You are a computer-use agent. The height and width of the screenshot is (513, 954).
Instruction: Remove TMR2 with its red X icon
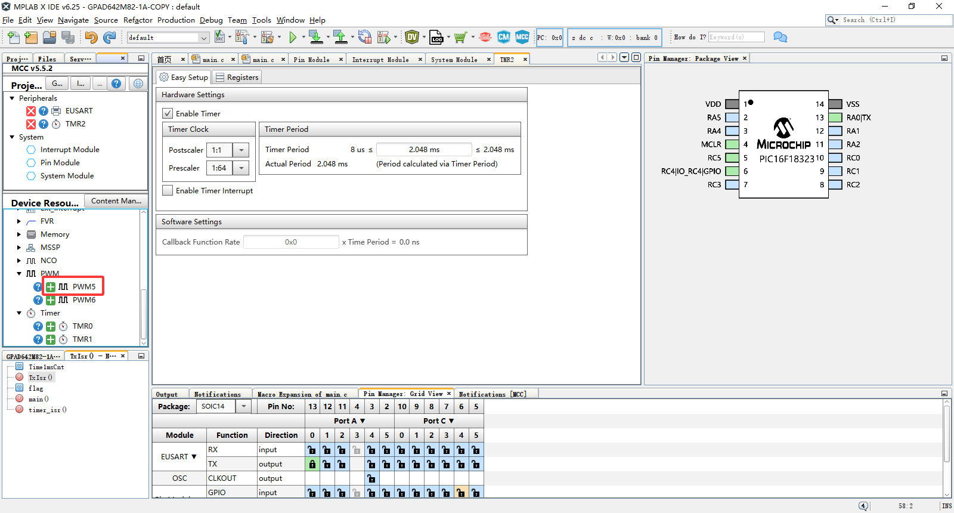pos(31,124)
